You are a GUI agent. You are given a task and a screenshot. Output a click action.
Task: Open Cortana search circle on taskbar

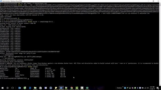click(8, 88)
